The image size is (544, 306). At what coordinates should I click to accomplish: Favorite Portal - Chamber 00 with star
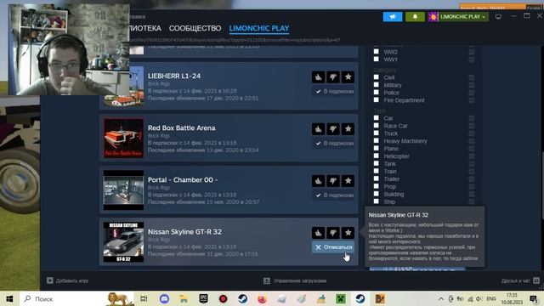coord(348,181)
